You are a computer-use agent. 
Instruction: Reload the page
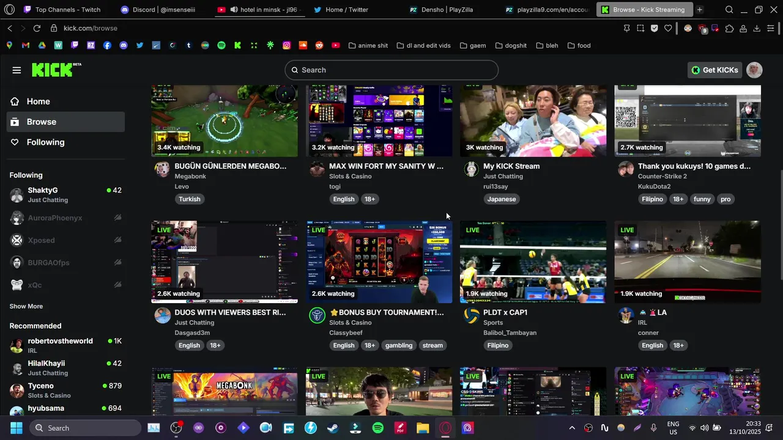click(x=37, y=28)
